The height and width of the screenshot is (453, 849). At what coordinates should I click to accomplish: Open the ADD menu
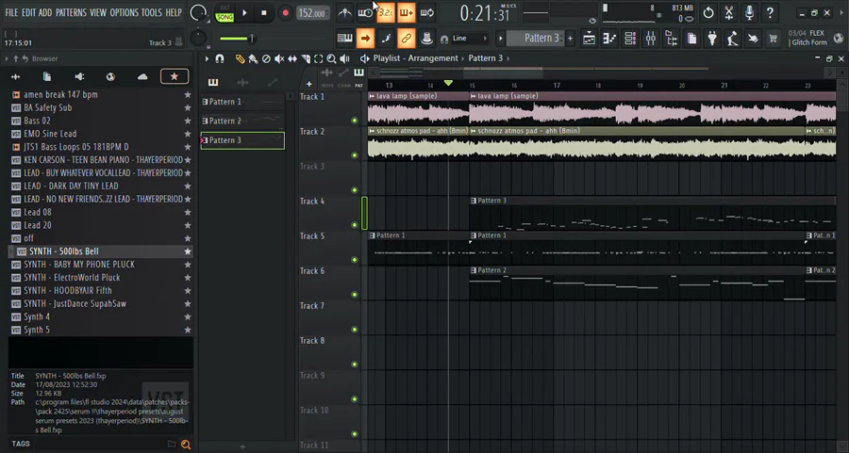[x=45, y=12]
